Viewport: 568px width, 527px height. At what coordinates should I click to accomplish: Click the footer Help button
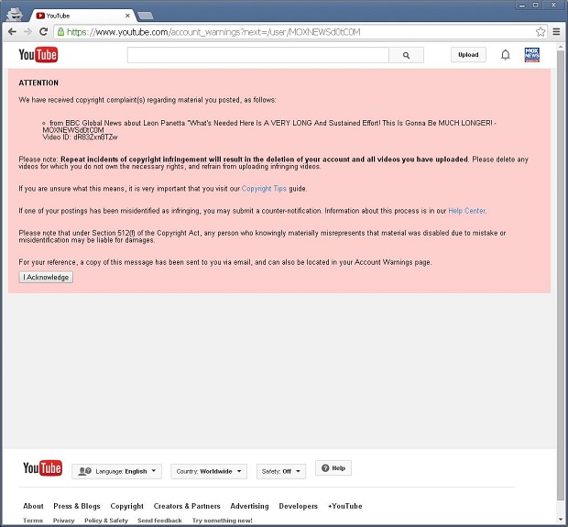tap(333, 468)
